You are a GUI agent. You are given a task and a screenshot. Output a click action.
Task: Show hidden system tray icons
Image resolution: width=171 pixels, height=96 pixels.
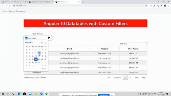138,94
